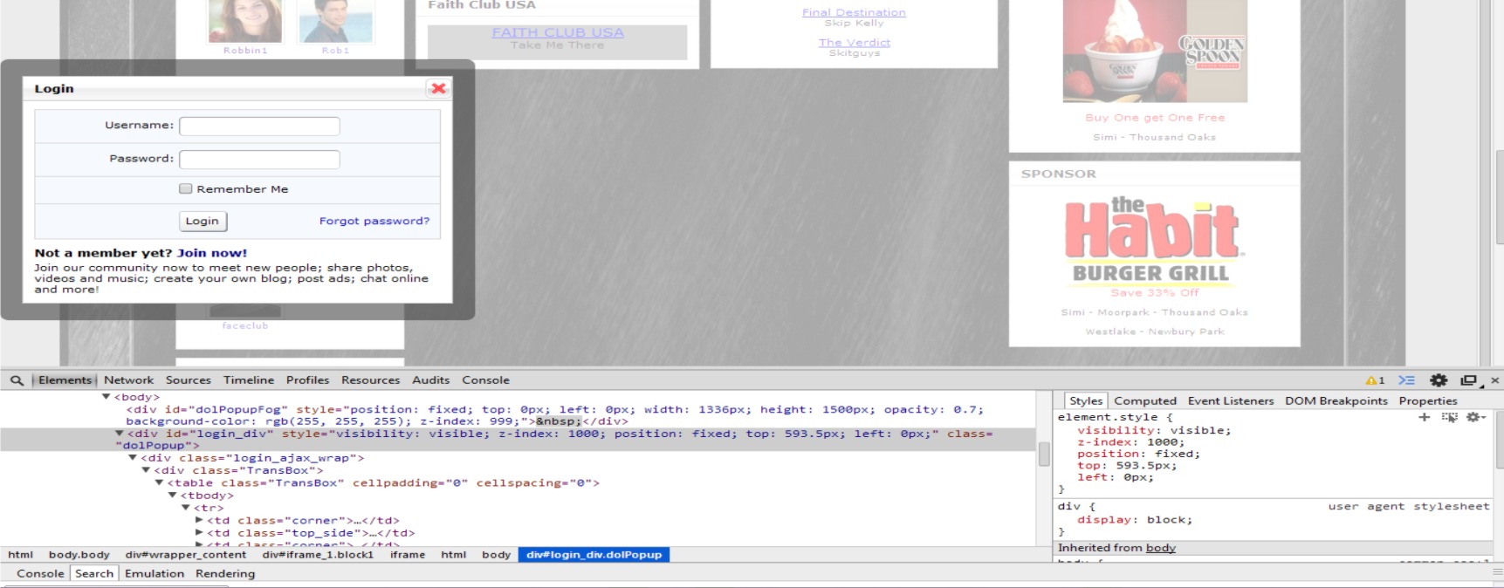This screenshot has height=588, width=1504.
Task: Expand the td class top_side node
Action: click(199, 533)
